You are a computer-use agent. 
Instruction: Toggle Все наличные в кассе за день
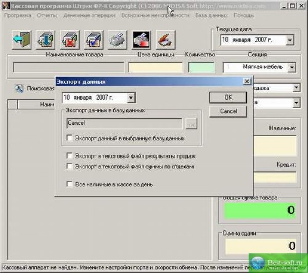coord(70,184)
